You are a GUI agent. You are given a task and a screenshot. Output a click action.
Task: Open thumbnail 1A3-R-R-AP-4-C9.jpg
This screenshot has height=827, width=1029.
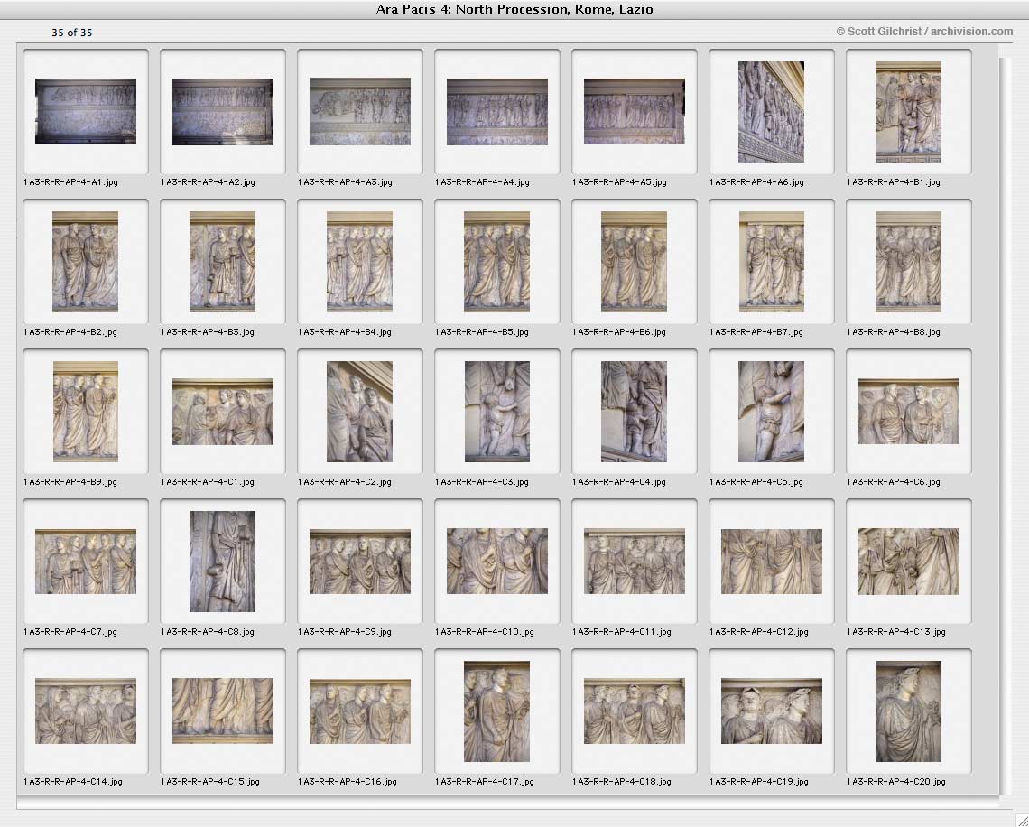point(359,562)
